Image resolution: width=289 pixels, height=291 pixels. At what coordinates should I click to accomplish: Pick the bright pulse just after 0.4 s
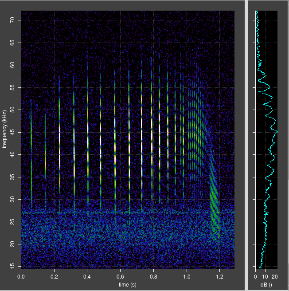(x=88, y=146)
